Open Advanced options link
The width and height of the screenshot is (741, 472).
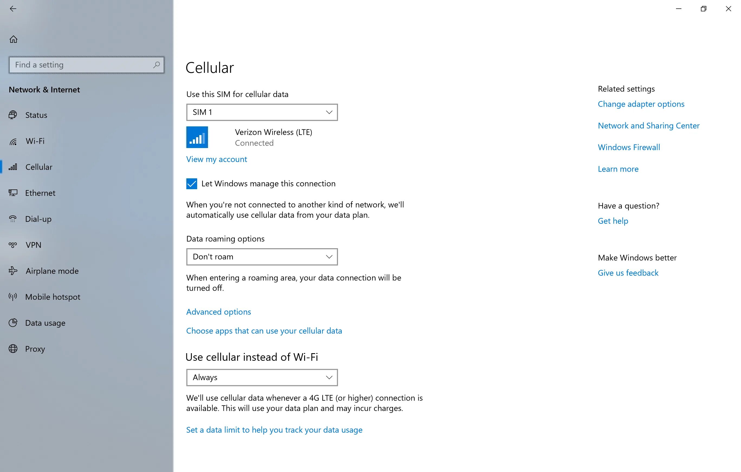pos(219,312)
